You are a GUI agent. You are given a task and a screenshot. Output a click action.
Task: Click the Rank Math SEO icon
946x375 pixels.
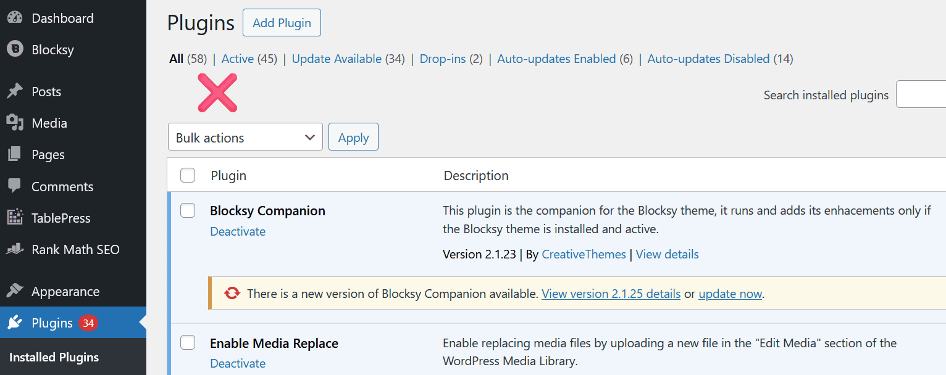[15, 249]
